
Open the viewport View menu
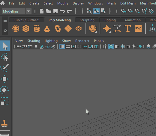19,41
